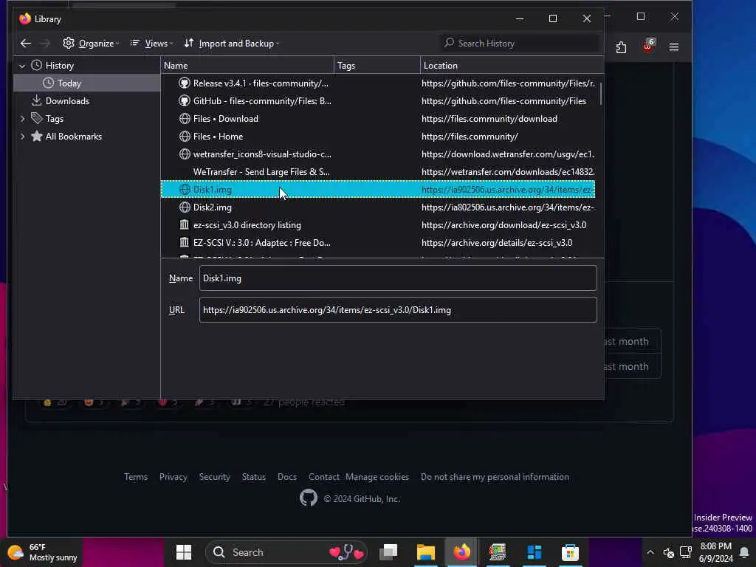Open File Explorer from the taskbar
This screenshot has width=756, height=567.
[x=426, y=552]
